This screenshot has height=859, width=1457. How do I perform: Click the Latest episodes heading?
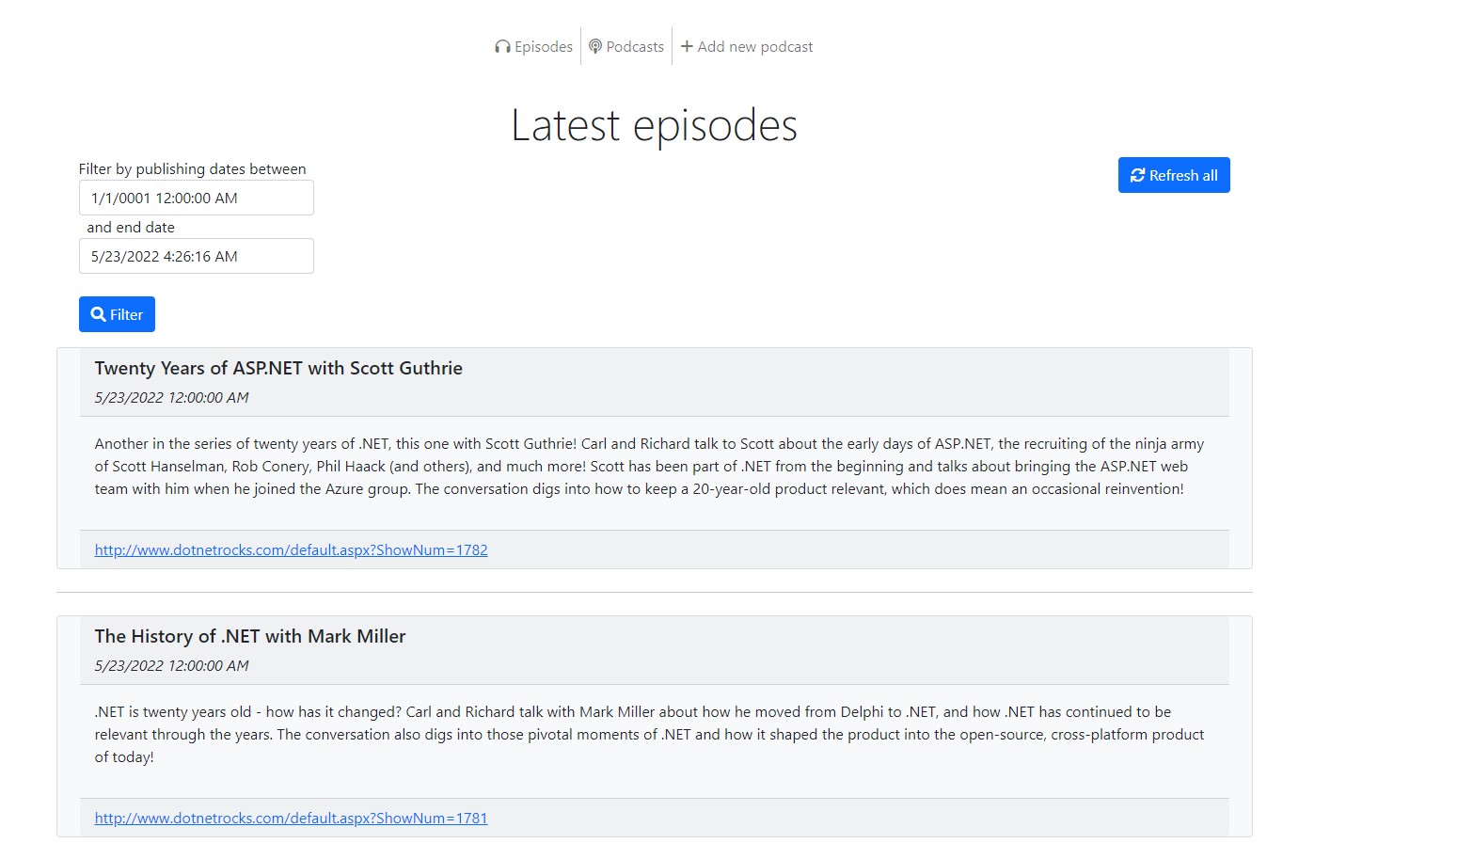click(655, 125)
